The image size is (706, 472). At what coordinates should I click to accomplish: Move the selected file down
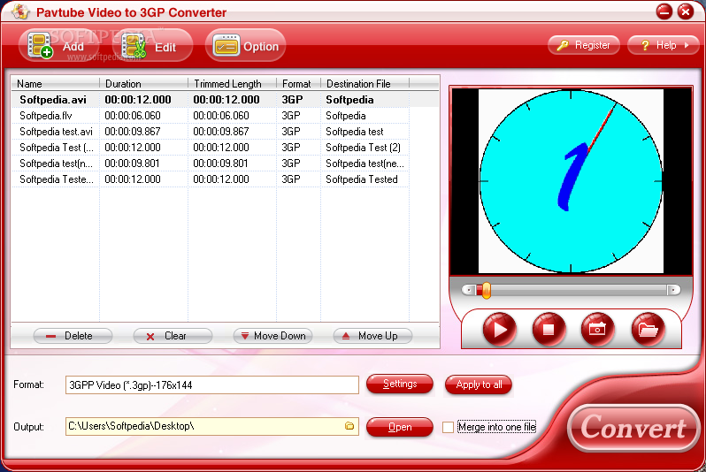(272, 336)
